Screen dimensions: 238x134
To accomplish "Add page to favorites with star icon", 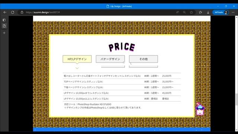I will (191, 12).
